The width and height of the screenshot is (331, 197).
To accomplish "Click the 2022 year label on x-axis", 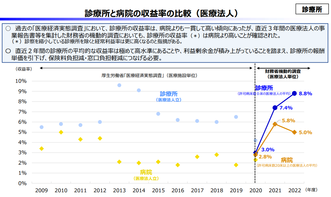I will tap(295, 190).
